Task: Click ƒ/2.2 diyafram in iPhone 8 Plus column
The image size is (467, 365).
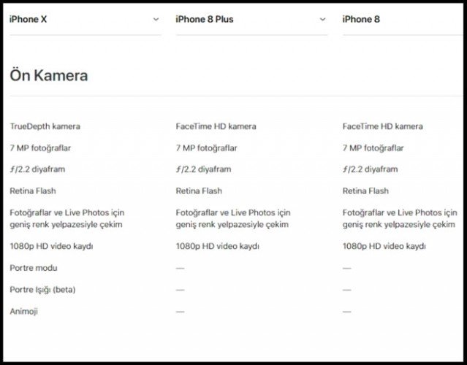Action: 203,169
